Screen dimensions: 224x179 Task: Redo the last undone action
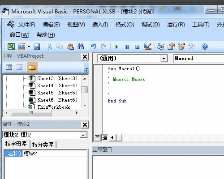coord(103,47)
